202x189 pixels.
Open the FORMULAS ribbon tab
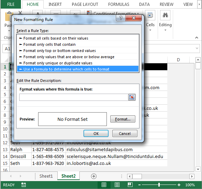(119, 4)
